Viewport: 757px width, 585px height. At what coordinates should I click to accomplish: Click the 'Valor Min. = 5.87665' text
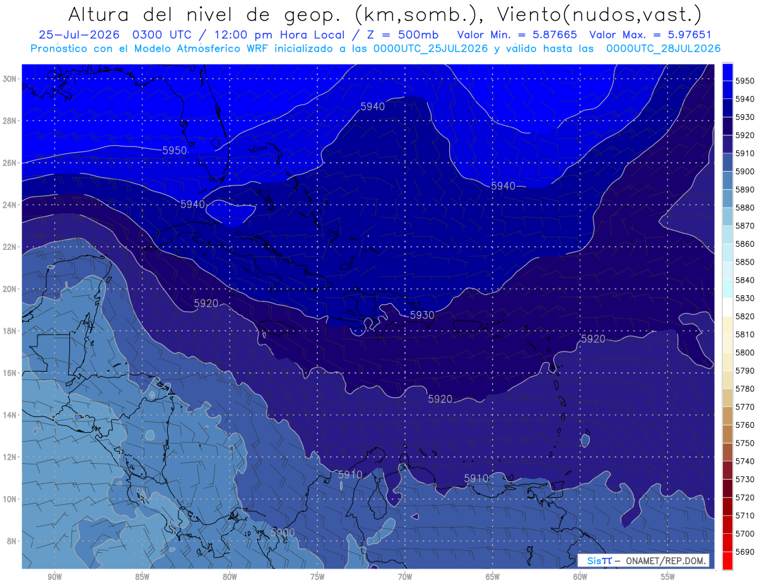pyautogui.click(x=517, y=35)
